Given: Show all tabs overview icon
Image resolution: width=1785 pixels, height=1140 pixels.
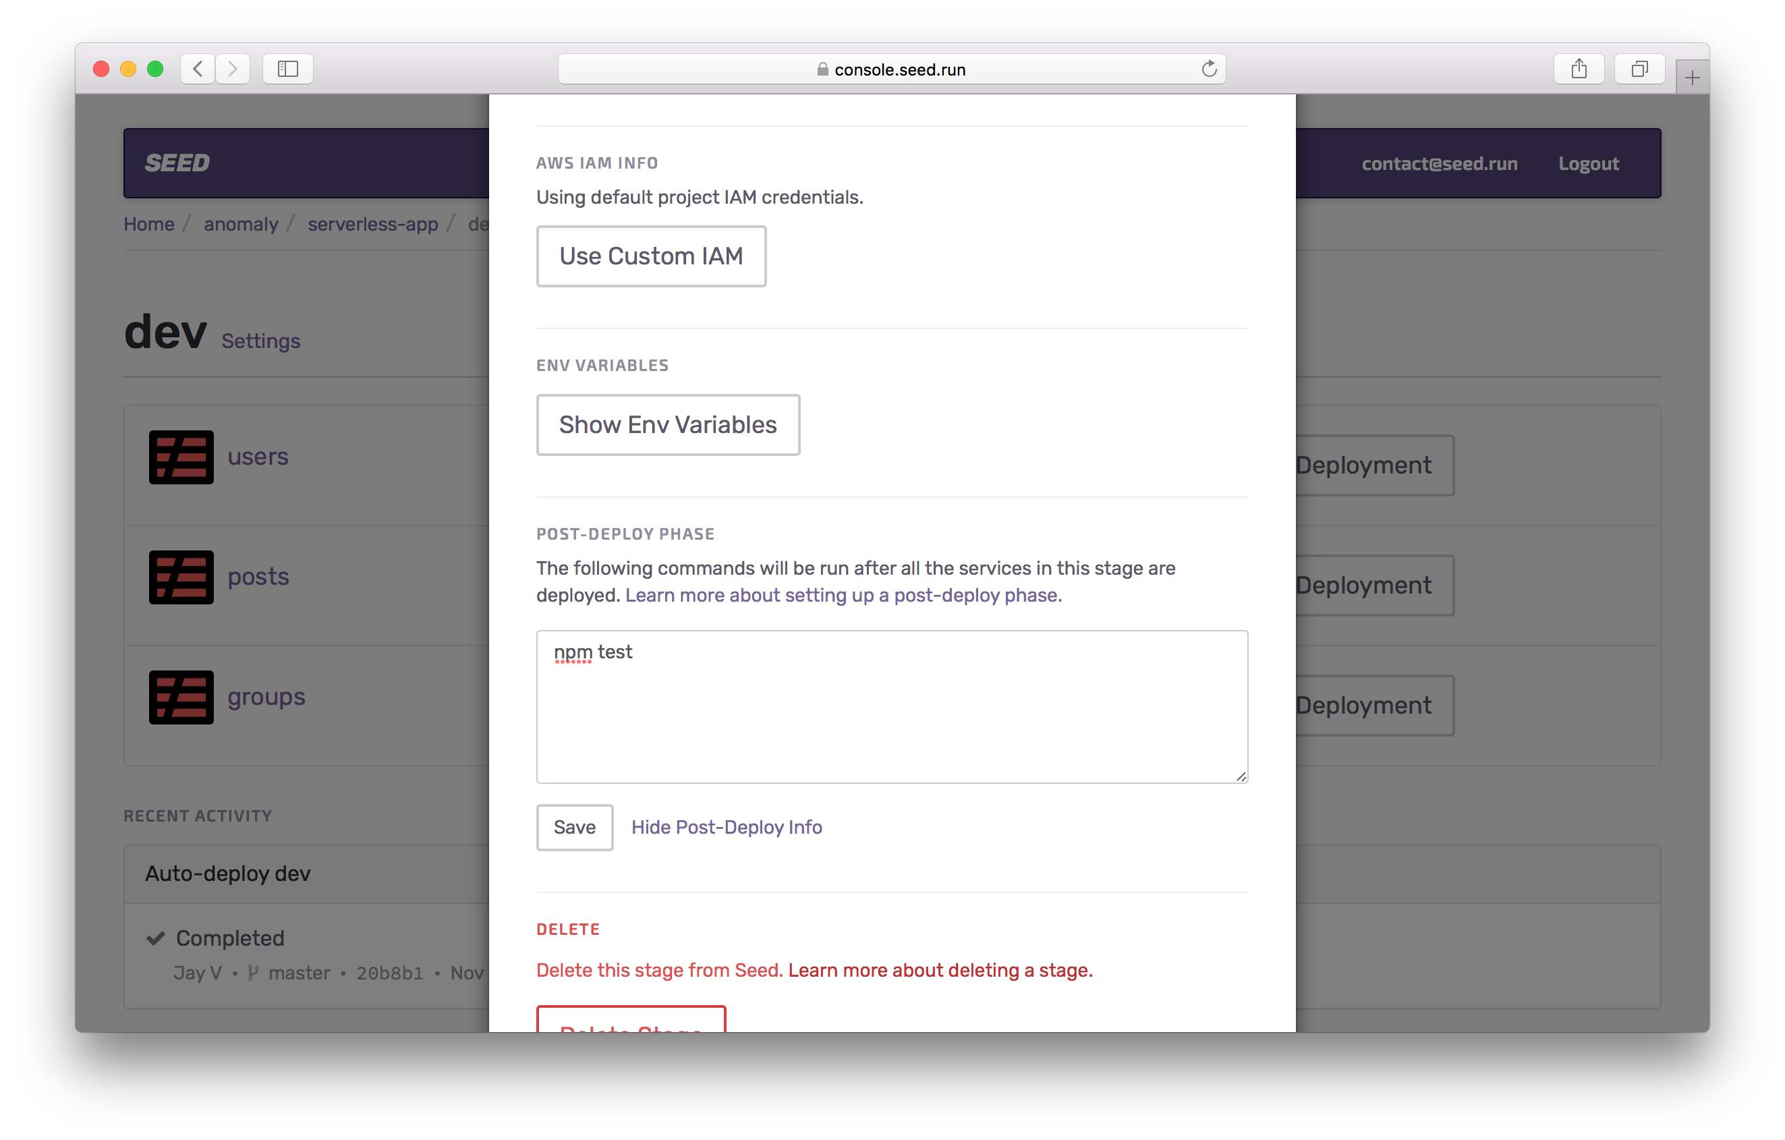Looking at the screenshot, I should click(1639, 69).
